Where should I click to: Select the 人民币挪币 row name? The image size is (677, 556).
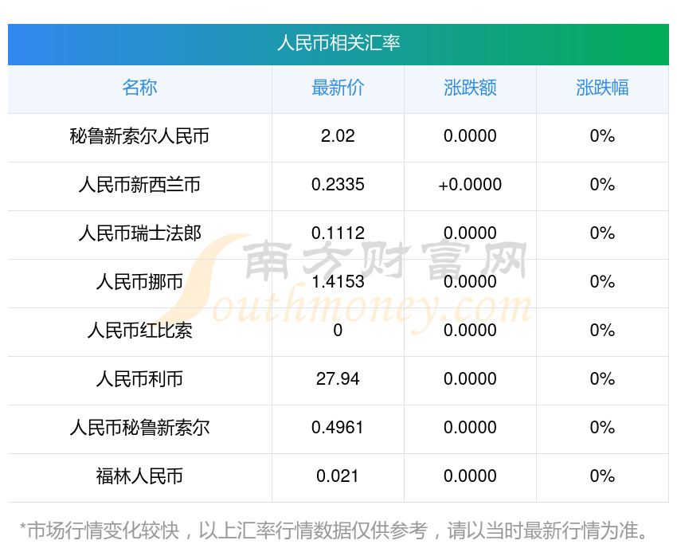point(139,282)
